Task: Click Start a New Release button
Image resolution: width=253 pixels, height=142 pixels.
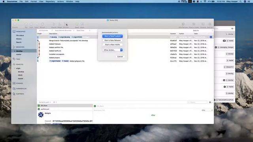Action: pyautogui.click(x=112, y=40)
